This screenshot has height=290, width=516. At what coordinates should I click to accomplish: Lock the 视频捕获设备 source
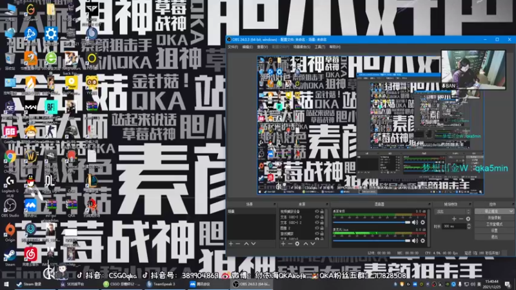coord(322,211)
